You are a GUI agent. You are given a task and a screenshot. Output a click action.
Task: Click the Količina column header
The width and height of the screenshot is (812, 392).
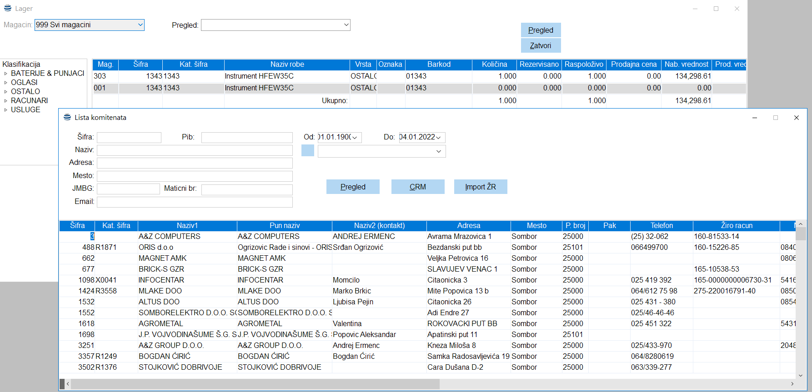(x=494, y=65)
